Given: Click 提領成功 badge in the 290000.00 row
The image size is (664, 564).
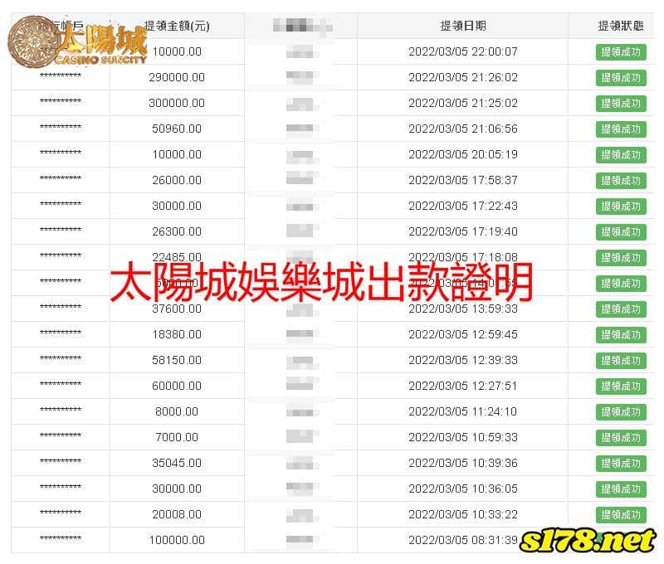Looking at the screenshot, I should (x=621, y=78).
